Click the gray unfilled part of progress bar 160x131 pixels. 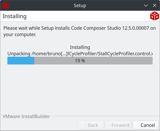(x=93, y=61)
